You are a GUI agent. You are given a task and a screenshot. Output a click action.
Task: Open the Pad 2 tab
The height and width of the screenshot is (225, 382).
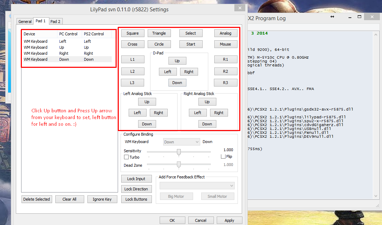pos(56,22)
